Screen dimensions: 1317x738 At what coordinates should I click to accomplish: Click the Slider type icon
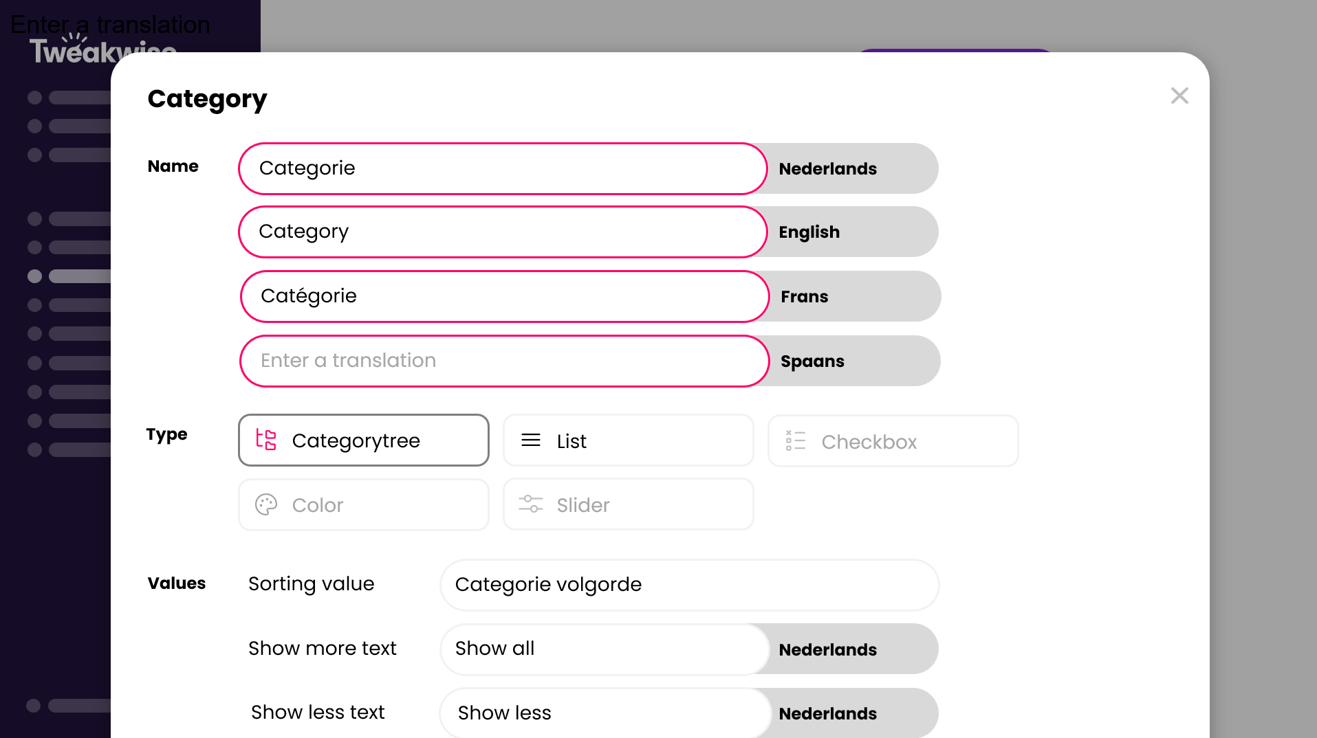click(x=531, y=504)
